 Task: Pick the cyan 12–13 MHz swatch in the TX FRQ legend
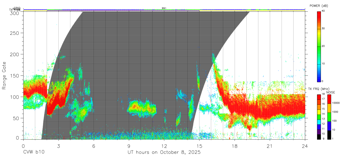(319, 122)
